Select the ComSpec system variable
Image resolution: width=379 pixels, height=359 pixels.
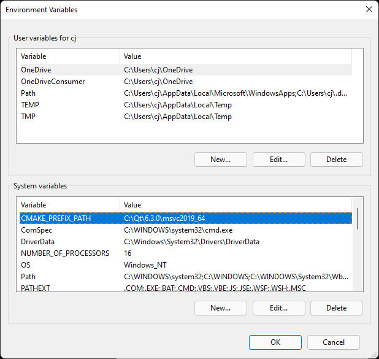(x=186, y=230)
